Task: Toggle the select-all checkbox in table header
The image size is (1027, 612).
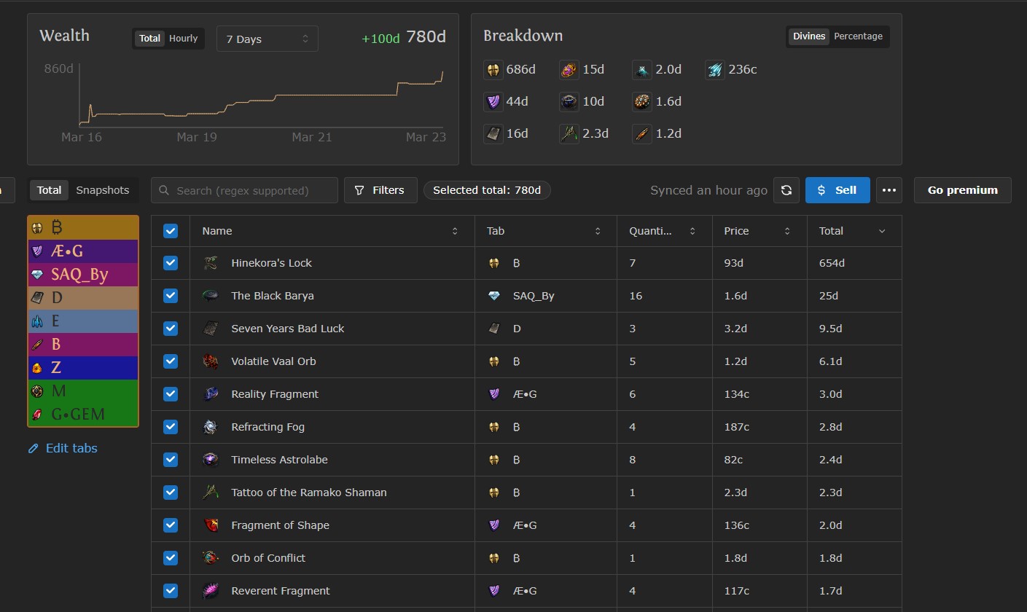Action: coord(171,231)
